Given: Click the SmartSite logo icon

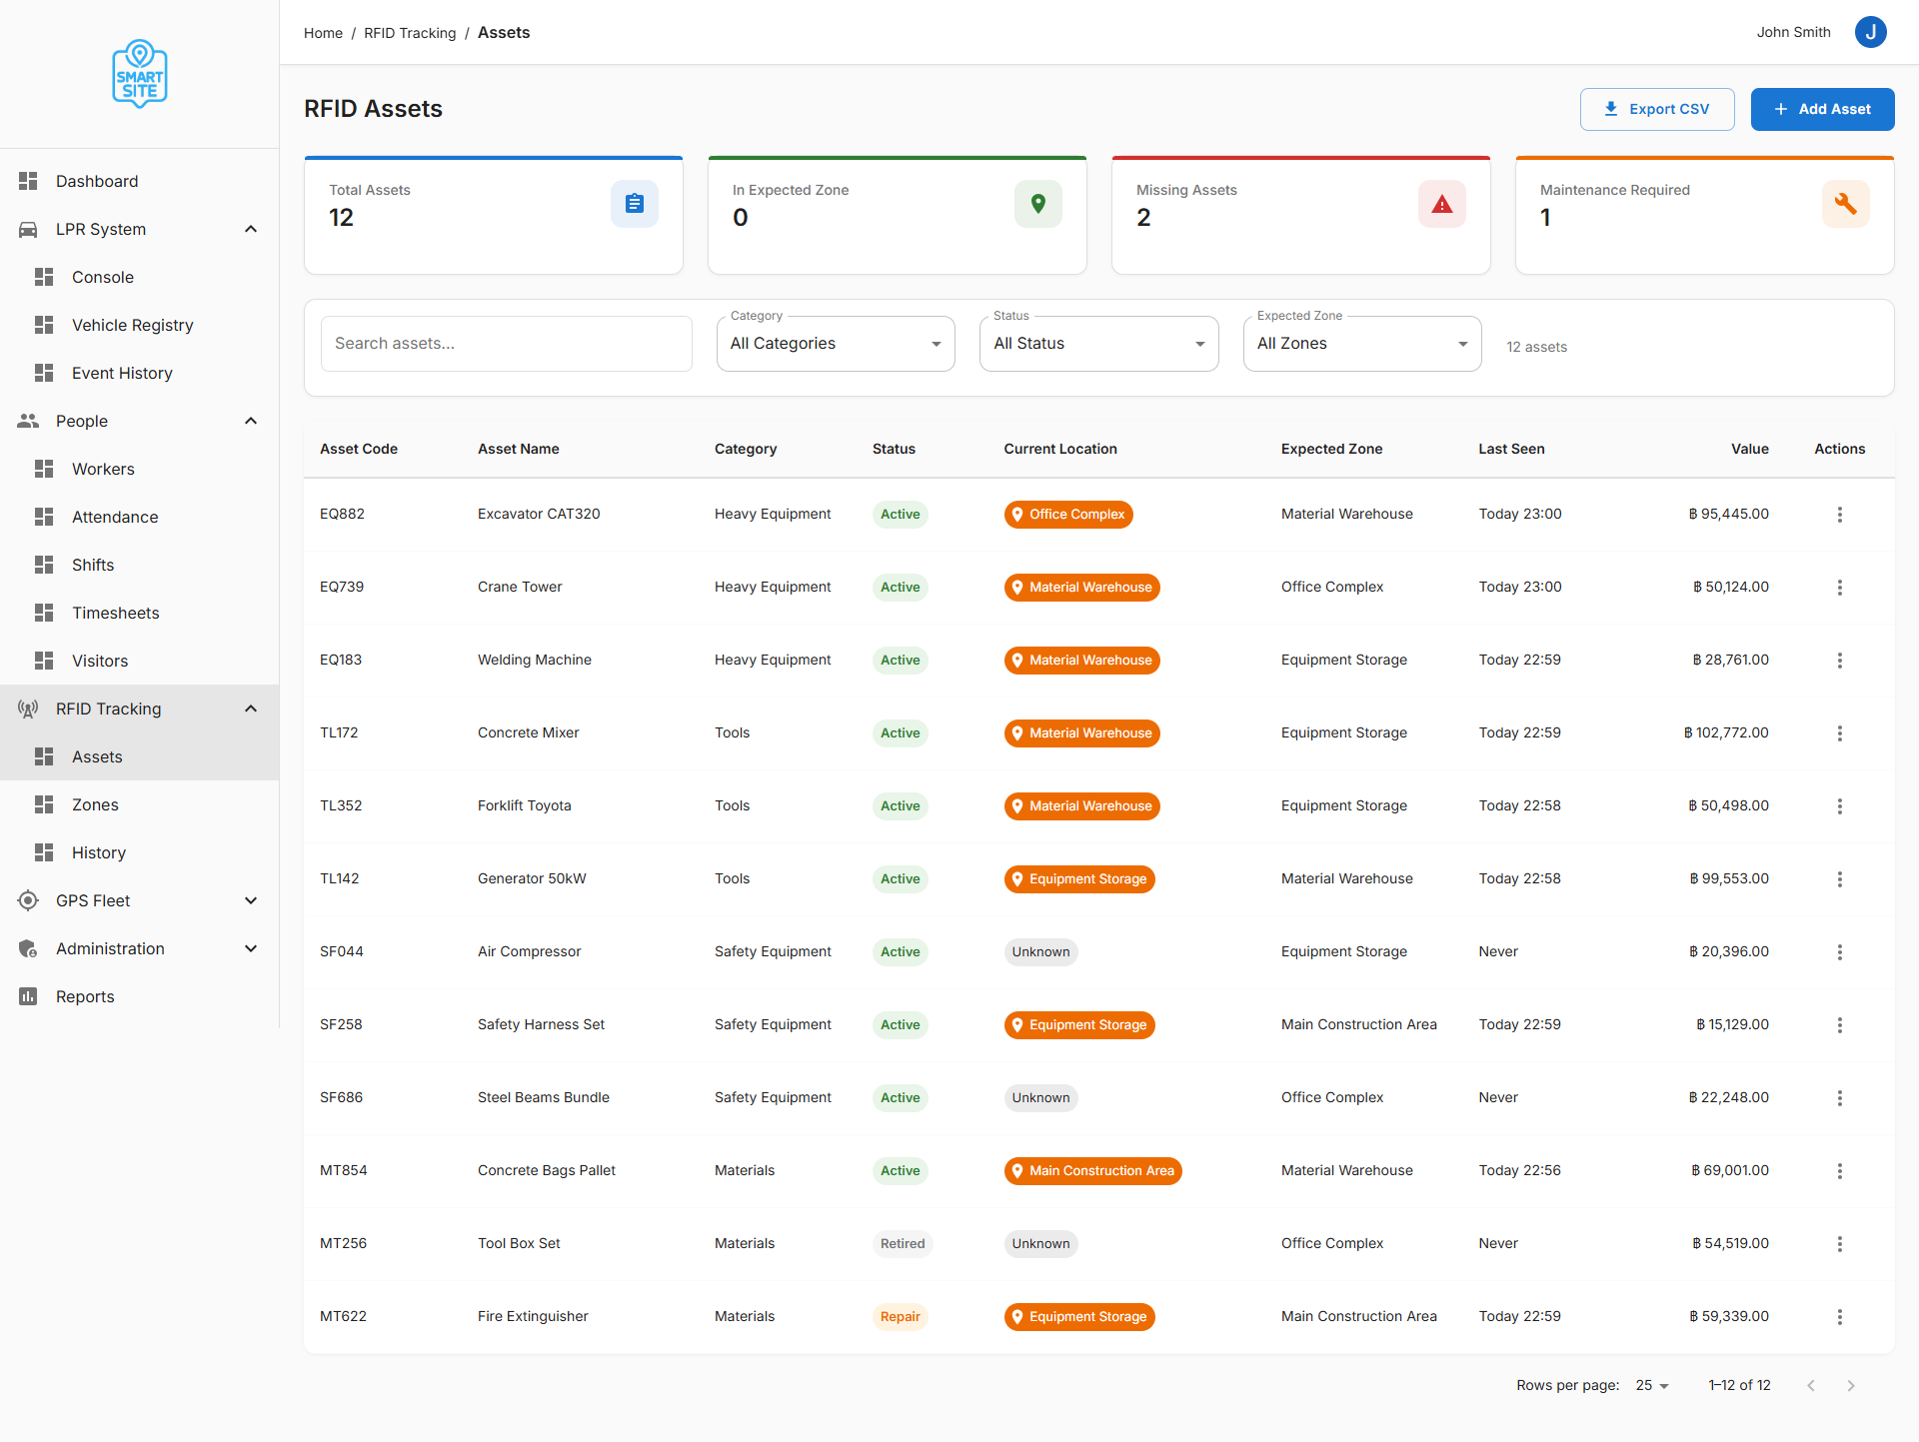Looking at the screenshot, I should (139, 74).
